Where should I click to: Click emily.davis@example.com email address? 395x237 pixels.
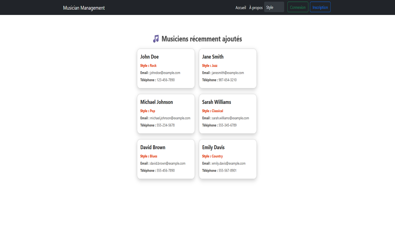point(228,164)
